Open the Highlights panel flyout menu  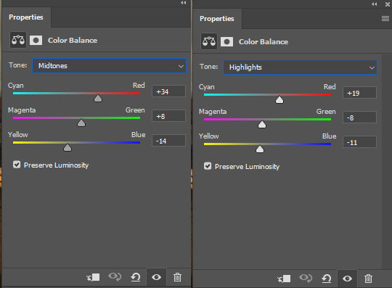pos(385,18)
